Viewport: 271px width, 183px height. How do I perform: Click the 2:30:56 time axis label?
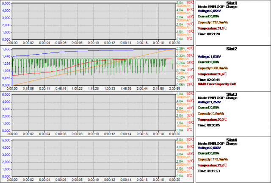tap(174, 89)
